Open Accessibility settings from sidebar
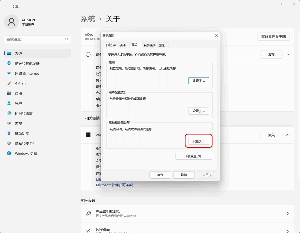The image size is (300, 233). [x=9, y=133]
